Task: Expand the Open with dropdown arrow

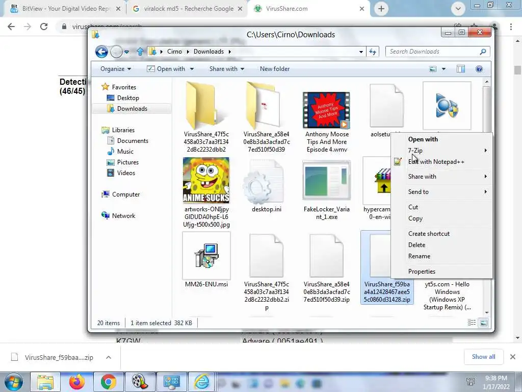Action: (192, 69)
